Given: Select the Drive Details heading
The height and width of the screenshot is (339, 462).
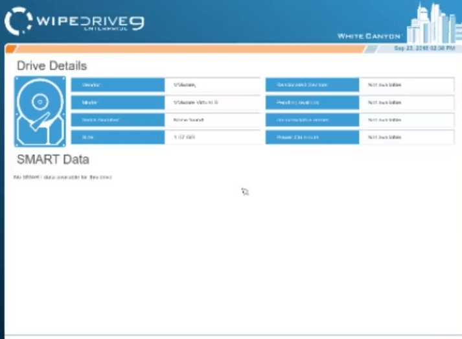Looking at the screenshot, I should [x=52, y=66].
